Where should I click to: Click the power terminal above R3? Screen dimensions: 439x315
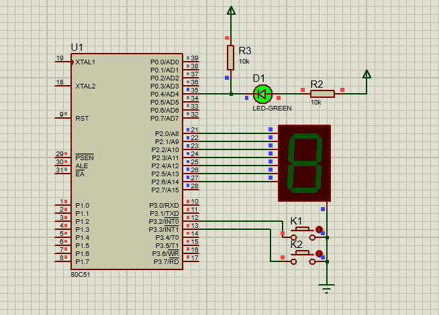tap(231, 11)
